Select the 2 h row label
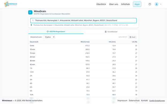The width and height of the screenshot is (167, 104). (x=31, y=76)
